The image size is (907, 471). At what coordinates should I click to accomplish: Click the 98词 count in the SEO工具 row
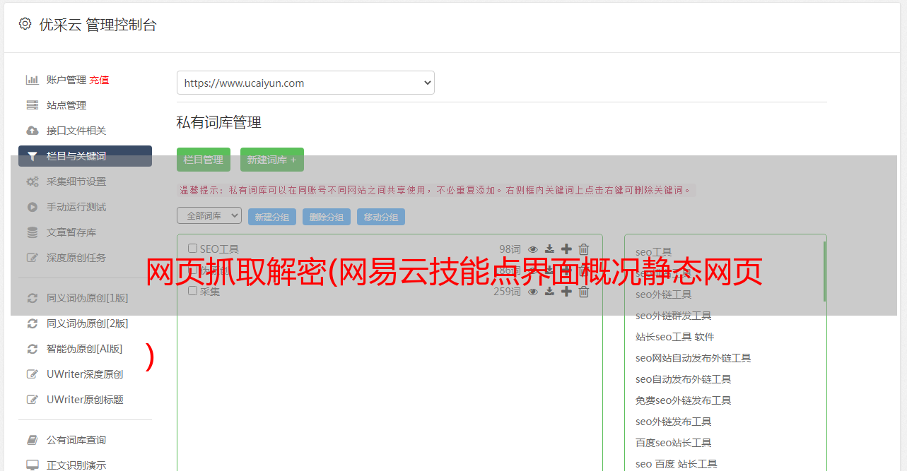pos(510,249)
